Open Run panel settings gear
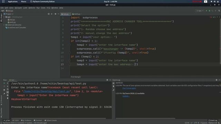Image resolution: width=221 pixels, height=124 pixels. (x=107, y=80)
